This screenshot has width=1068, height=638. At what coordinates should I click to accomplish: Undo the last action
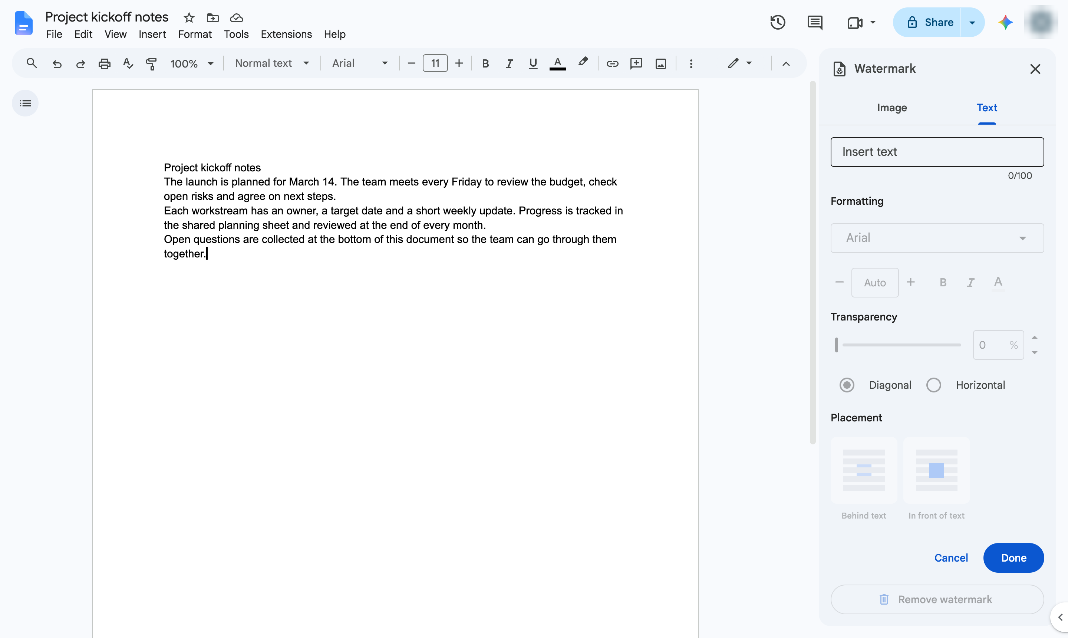[x=57, y=64]
